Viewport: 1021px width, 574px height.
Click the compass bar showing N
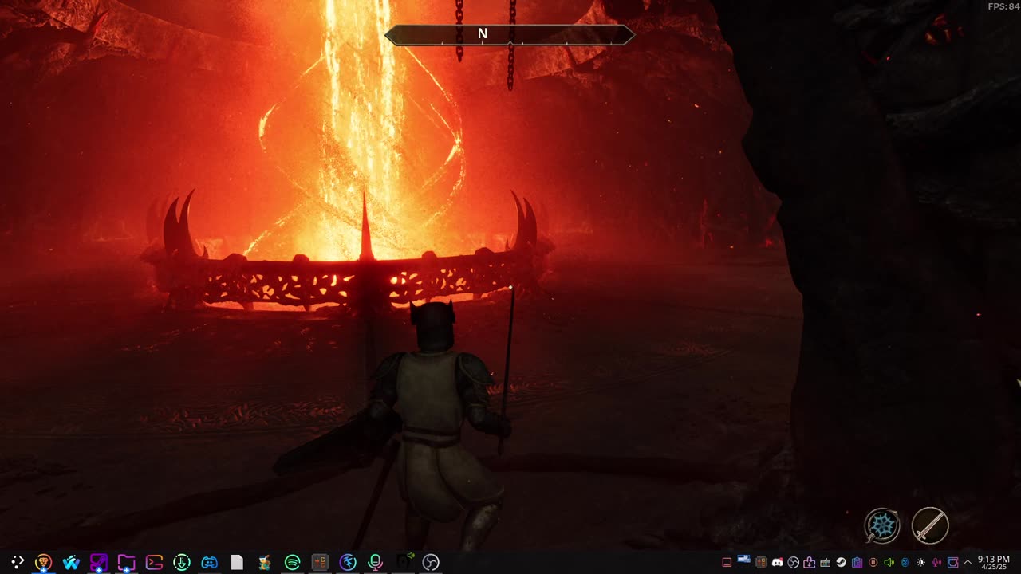510,34
